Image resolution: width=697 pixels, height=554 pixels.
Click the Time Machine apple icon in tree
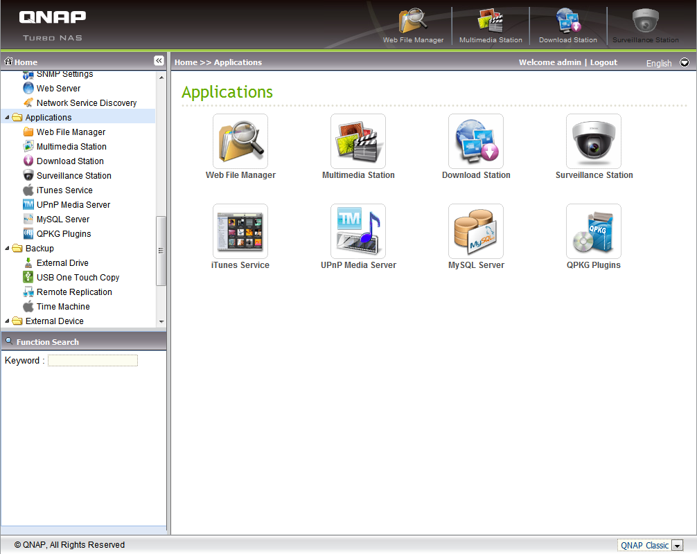(28, 306)
